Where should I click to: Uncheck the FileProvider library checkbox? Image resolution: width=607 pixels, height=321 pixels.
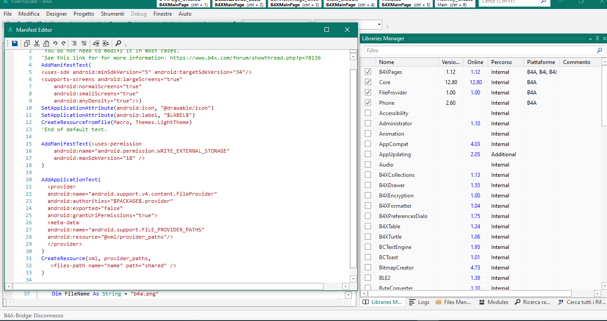(x=368, y=93)
